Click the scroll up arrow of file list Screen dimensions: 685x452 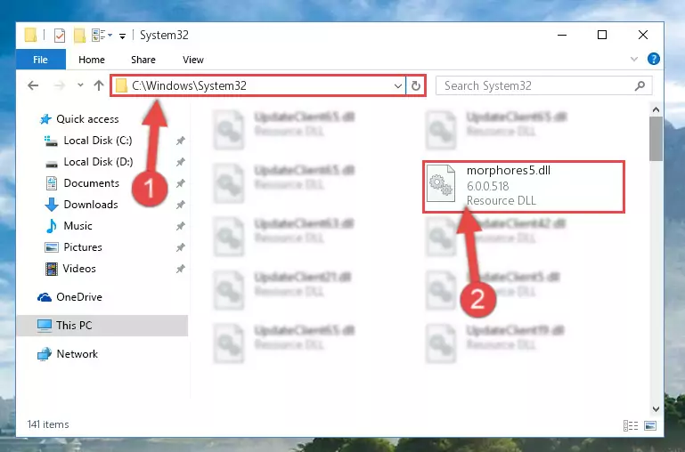(x=656, y=109)
